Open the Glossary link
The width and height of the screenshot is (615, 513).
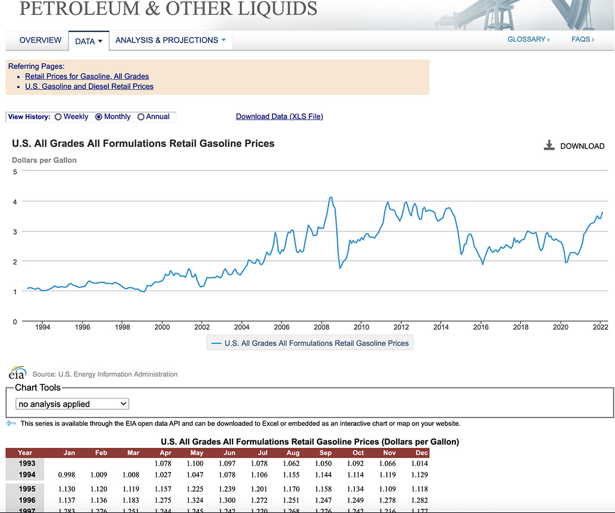click(x=528, y=39)
